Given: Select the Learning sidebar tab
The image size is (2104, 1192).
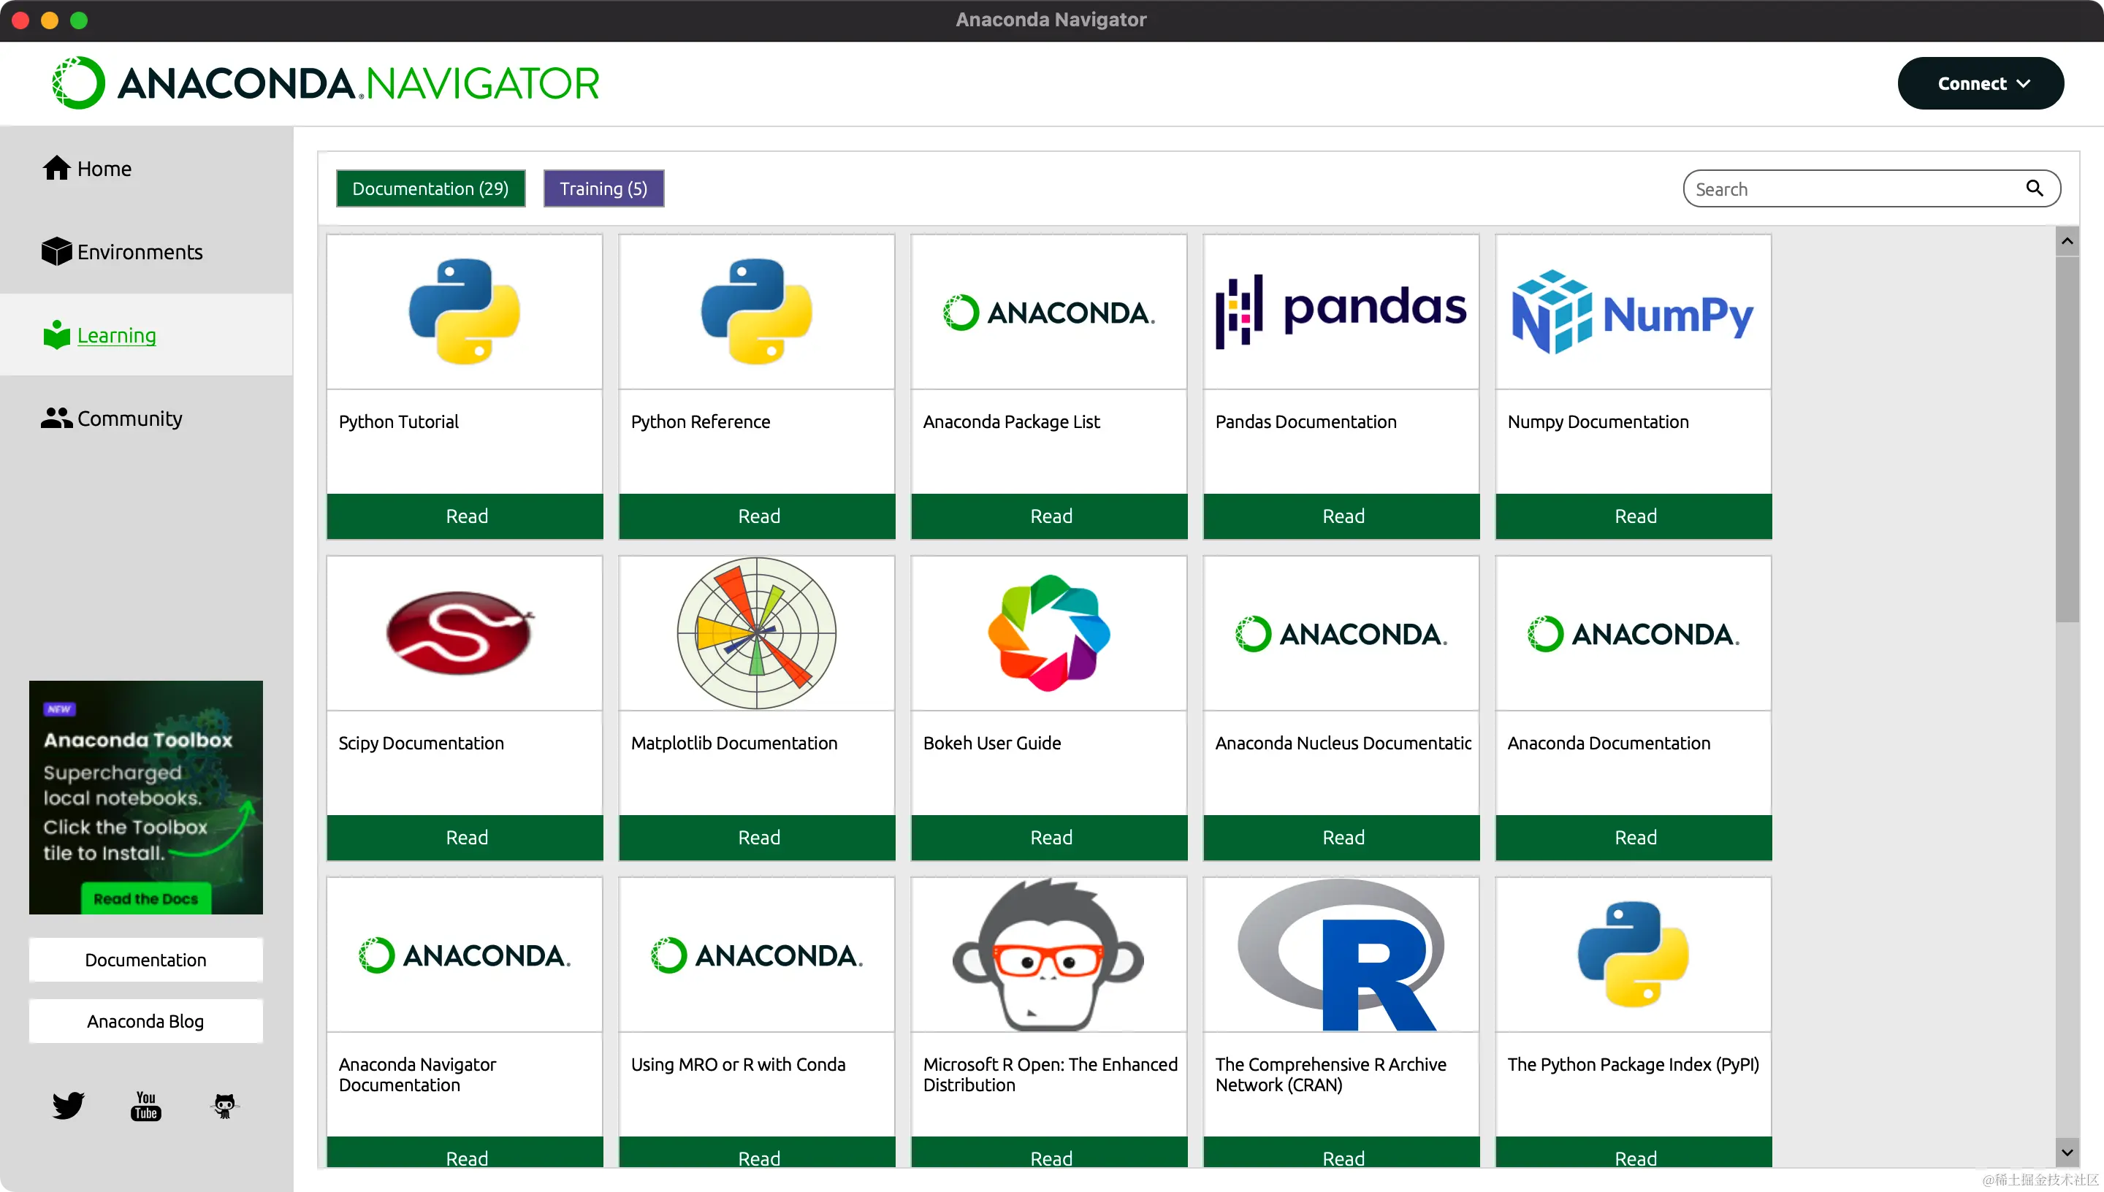Looking at the screenshot, I should pos(116,336).
